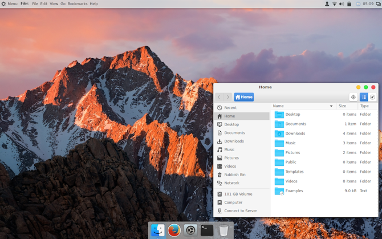Open System Settings gear in the dock
This screenshot has height=239, width=382.
coord(191,230)
